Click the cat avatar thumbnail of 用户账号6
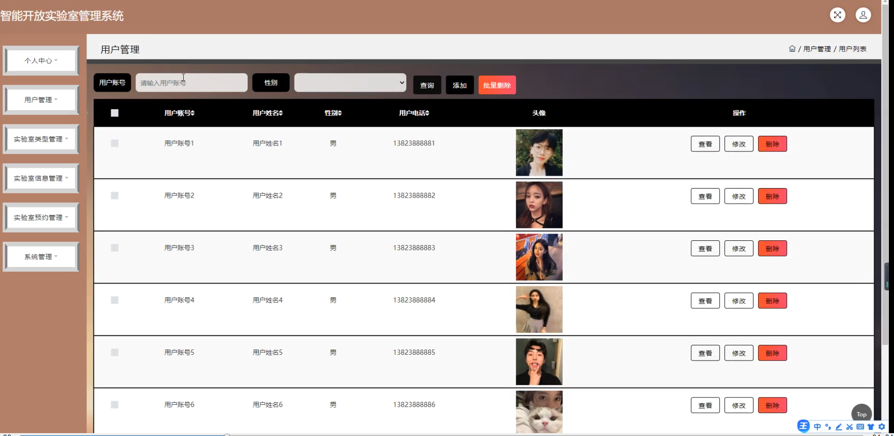Image resolution: width=894 pixels, height=436 pixels. tap(539, 412)
